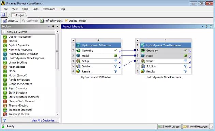Open Solution cell in system B
This screenshot has height=131, width=215.
(165, 66)
